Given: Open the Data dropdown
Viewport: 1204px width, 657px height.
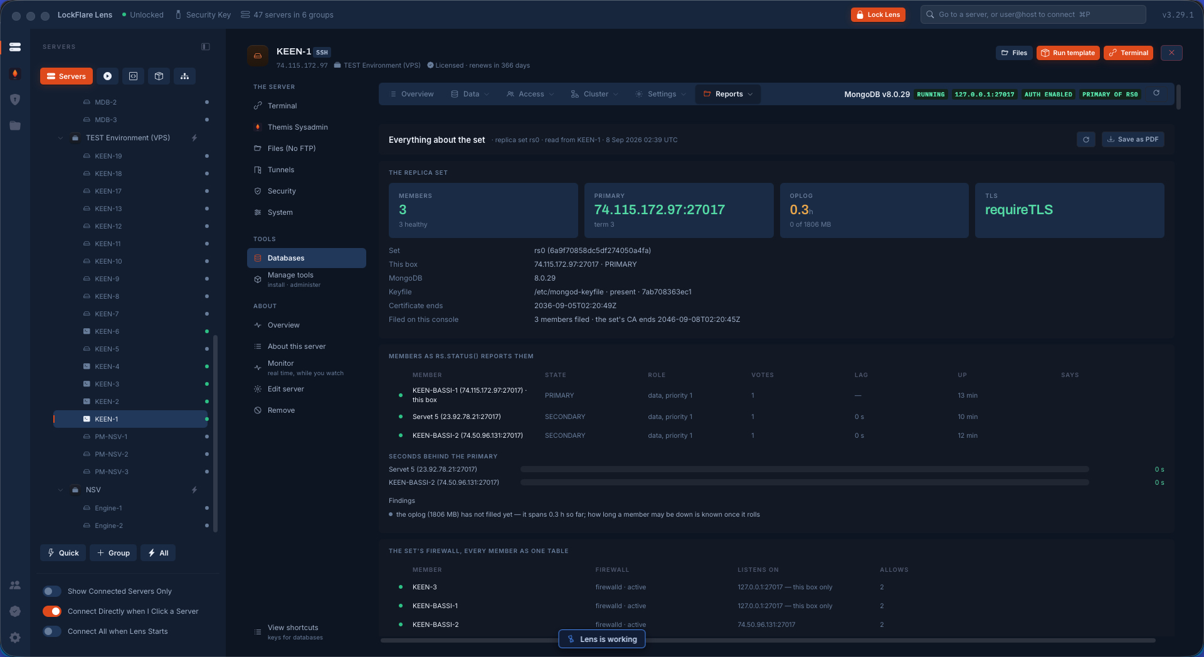Looking at the screenshot, I should [470, 94].
